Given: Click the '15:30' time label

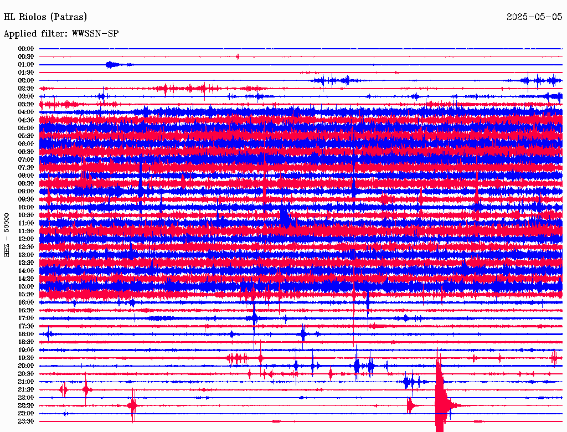Looking at the screenshot, I should click(26, 295).
